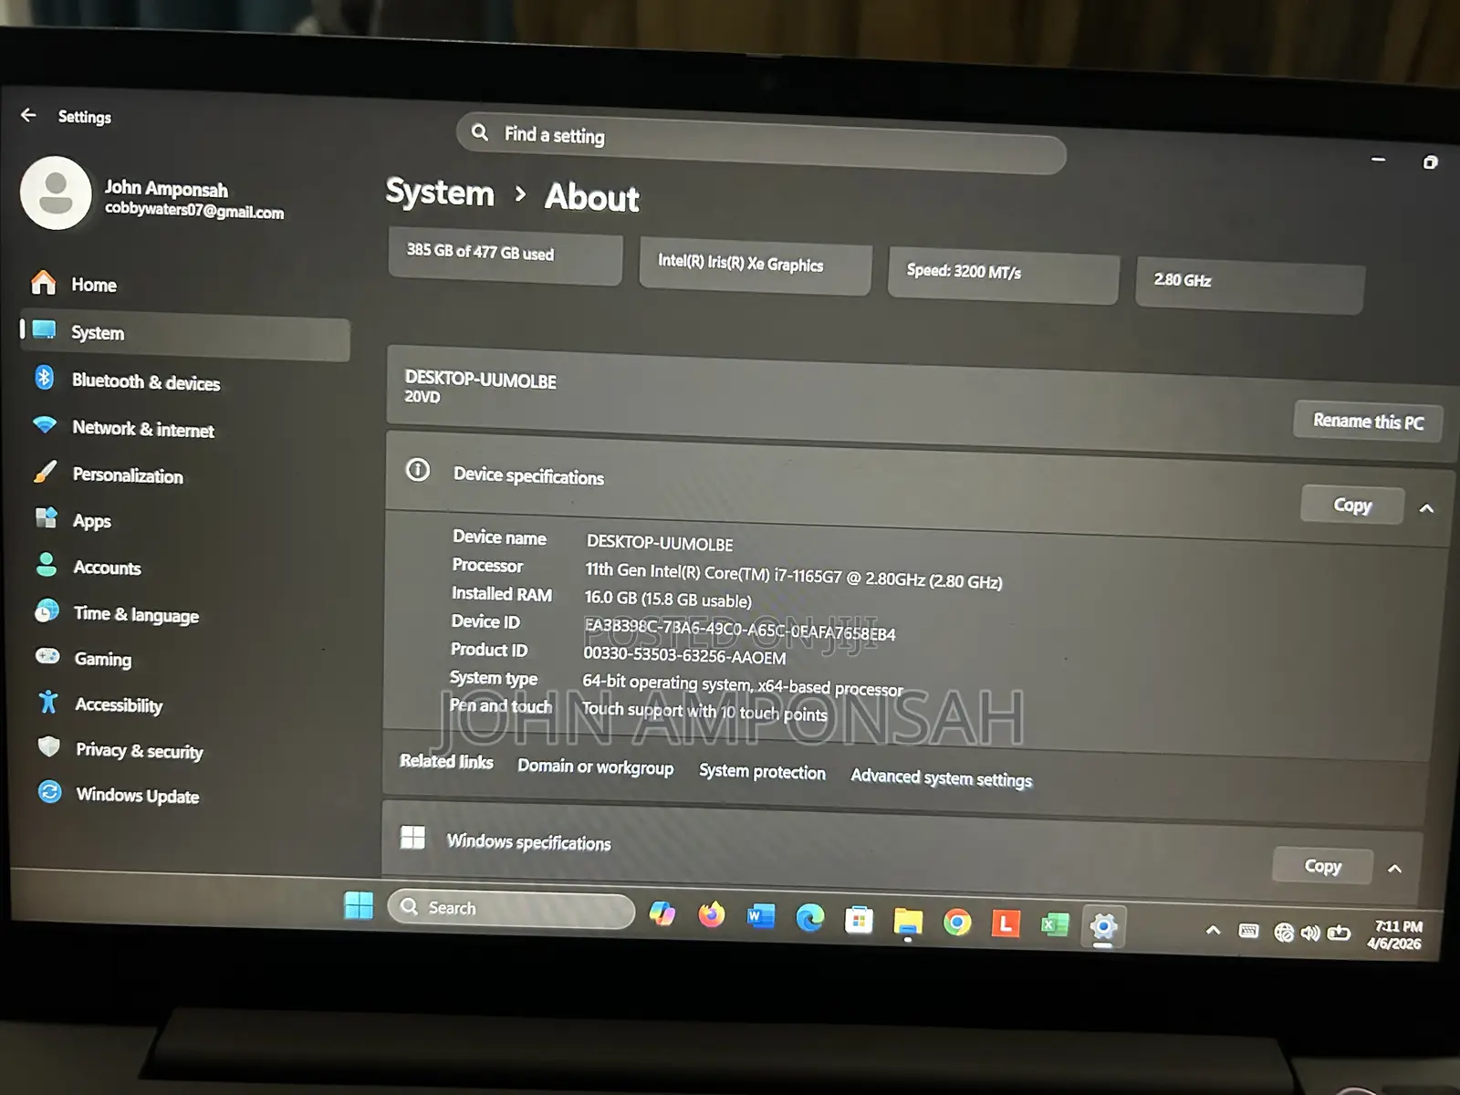
Task: Copy the Device specifications
Action: click(x=1351, y=505)
